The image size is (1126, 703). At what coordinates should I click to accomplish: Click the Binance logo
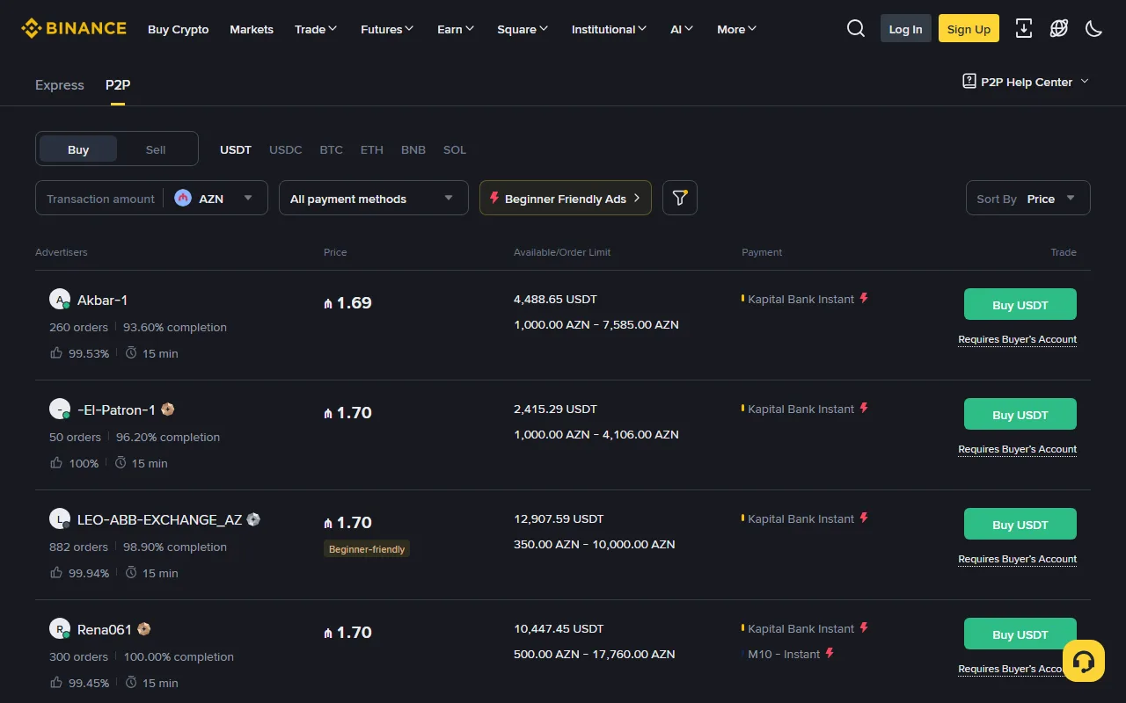74,29
